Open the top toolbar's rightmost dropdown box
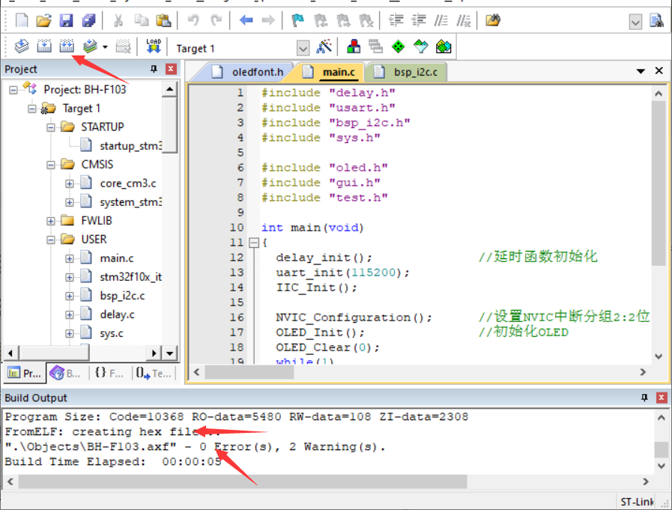Screen dimensions: 672x510 (635, 22)
